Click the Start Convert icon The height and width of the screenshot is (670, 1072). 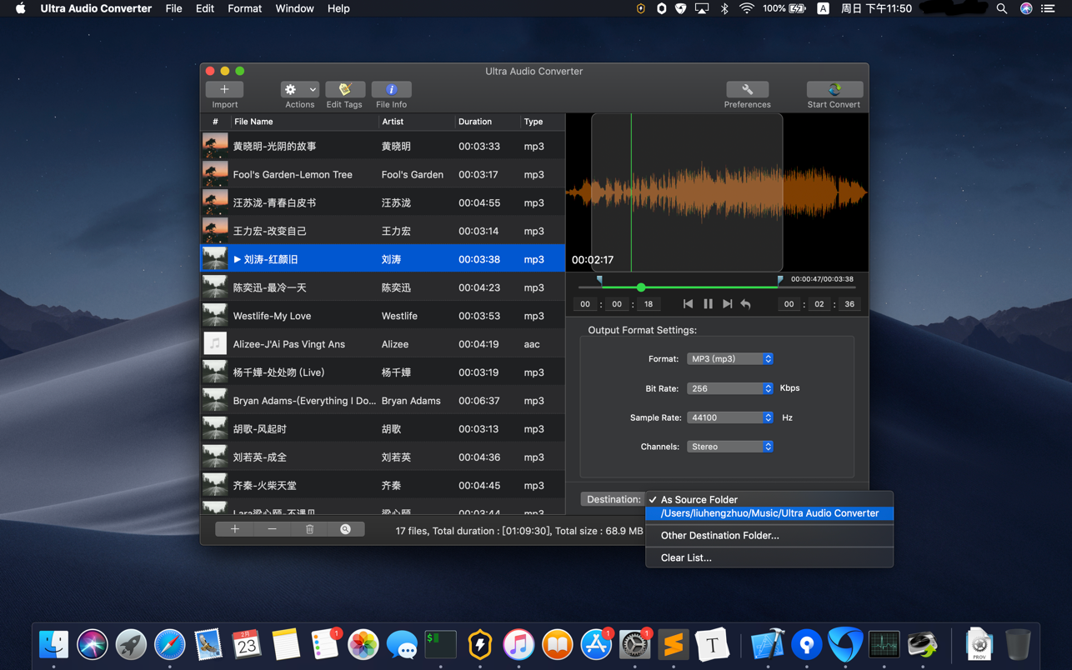click(x=834, y=90)
